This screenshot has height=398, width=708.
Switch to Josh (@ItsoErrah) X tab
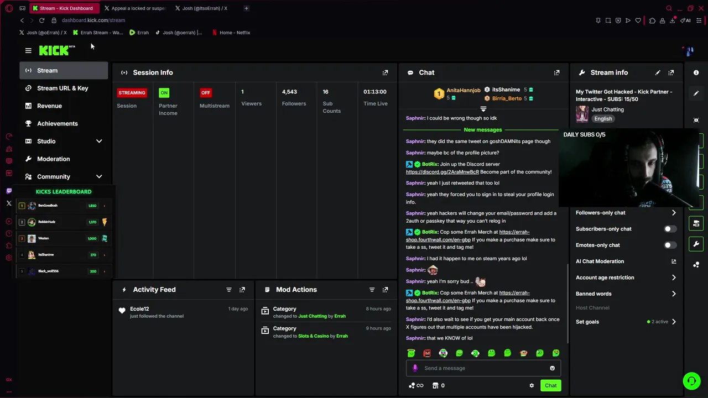click(x=205, y=8)
